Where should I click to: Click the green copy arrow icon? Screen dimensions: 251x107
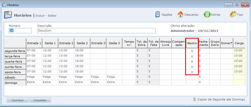195,99
